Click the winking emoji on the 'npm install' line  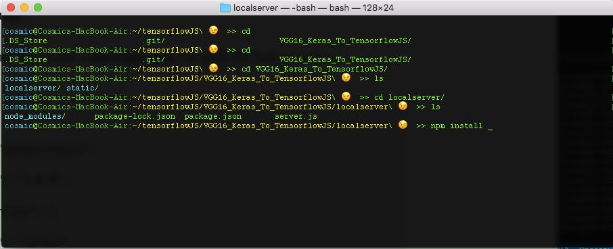(403, 125)
